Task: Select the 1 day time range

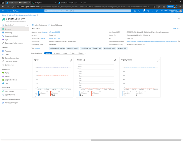Action: (x=65, y=53)
